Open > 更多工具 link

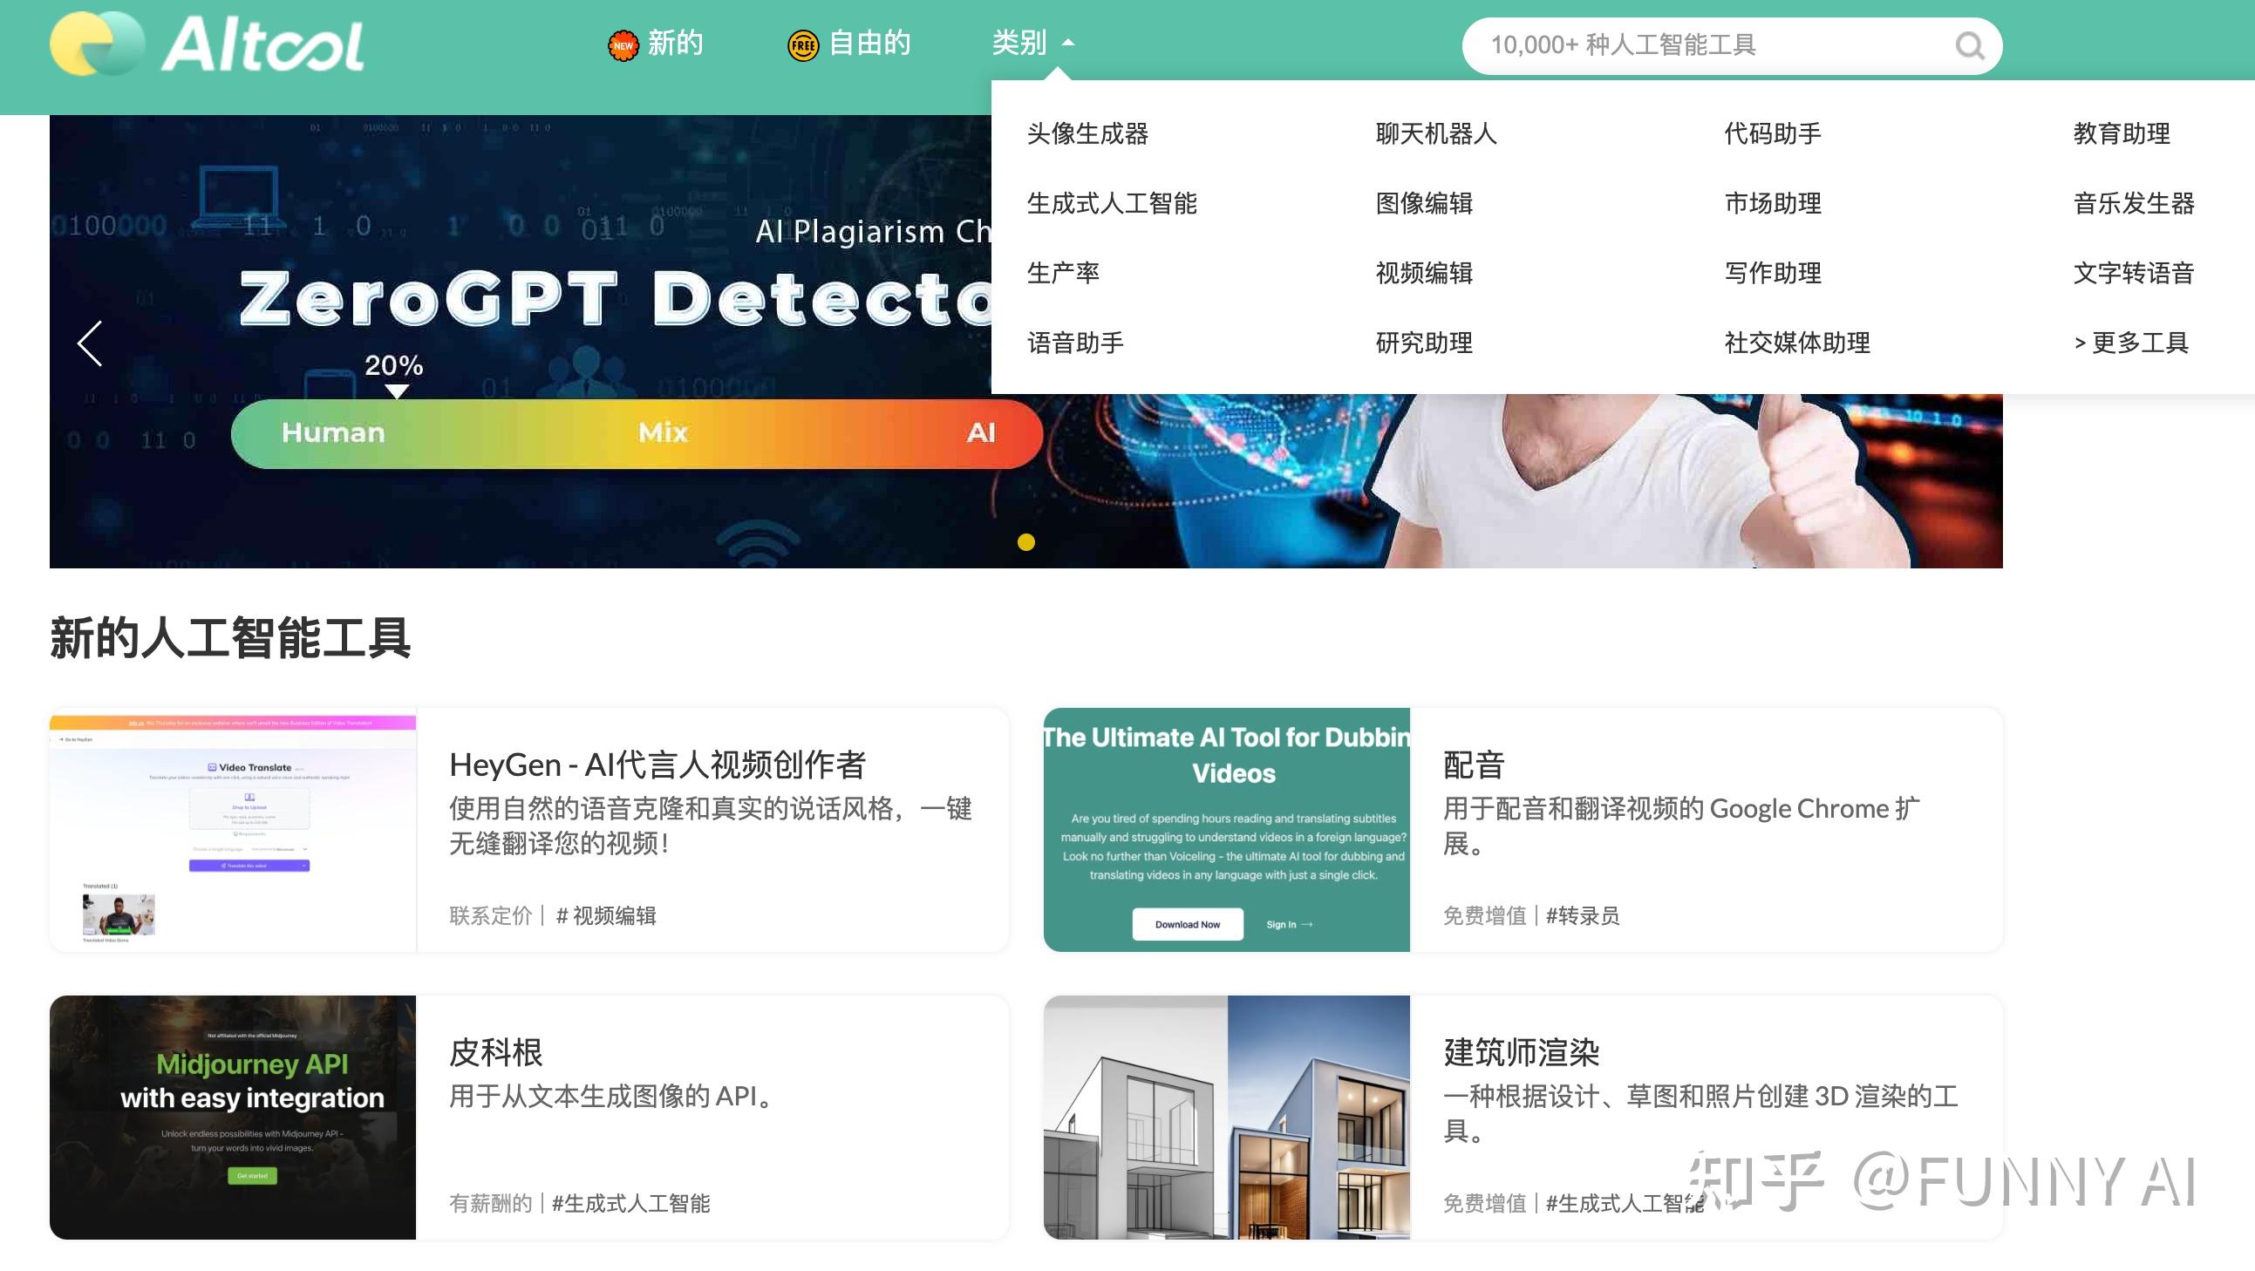point(2131,343)
